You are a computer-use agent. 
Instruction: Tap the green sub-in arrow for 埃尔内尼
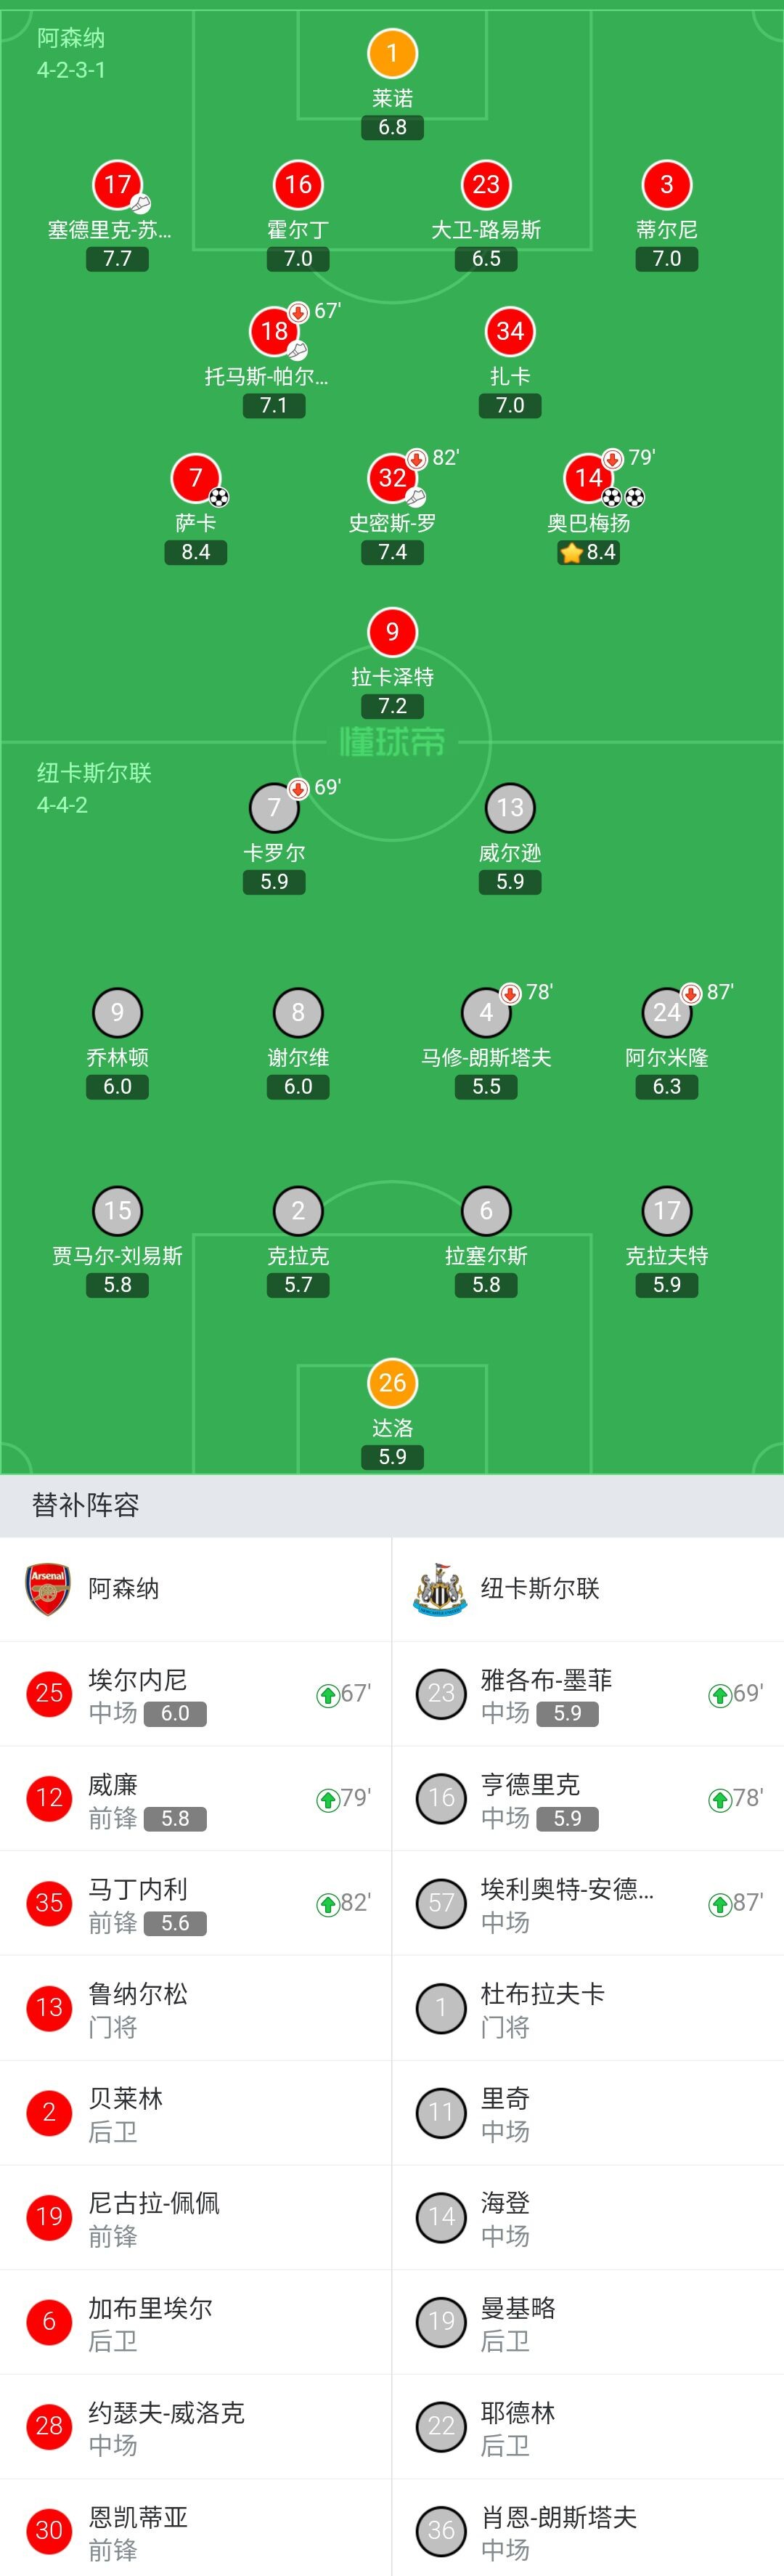pos(327,1695)
